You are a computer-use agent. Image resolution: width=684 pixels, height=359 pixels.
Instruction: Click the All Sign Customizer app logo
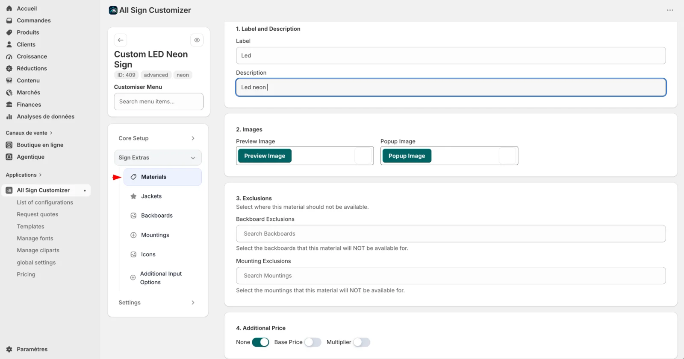(113, 10)
